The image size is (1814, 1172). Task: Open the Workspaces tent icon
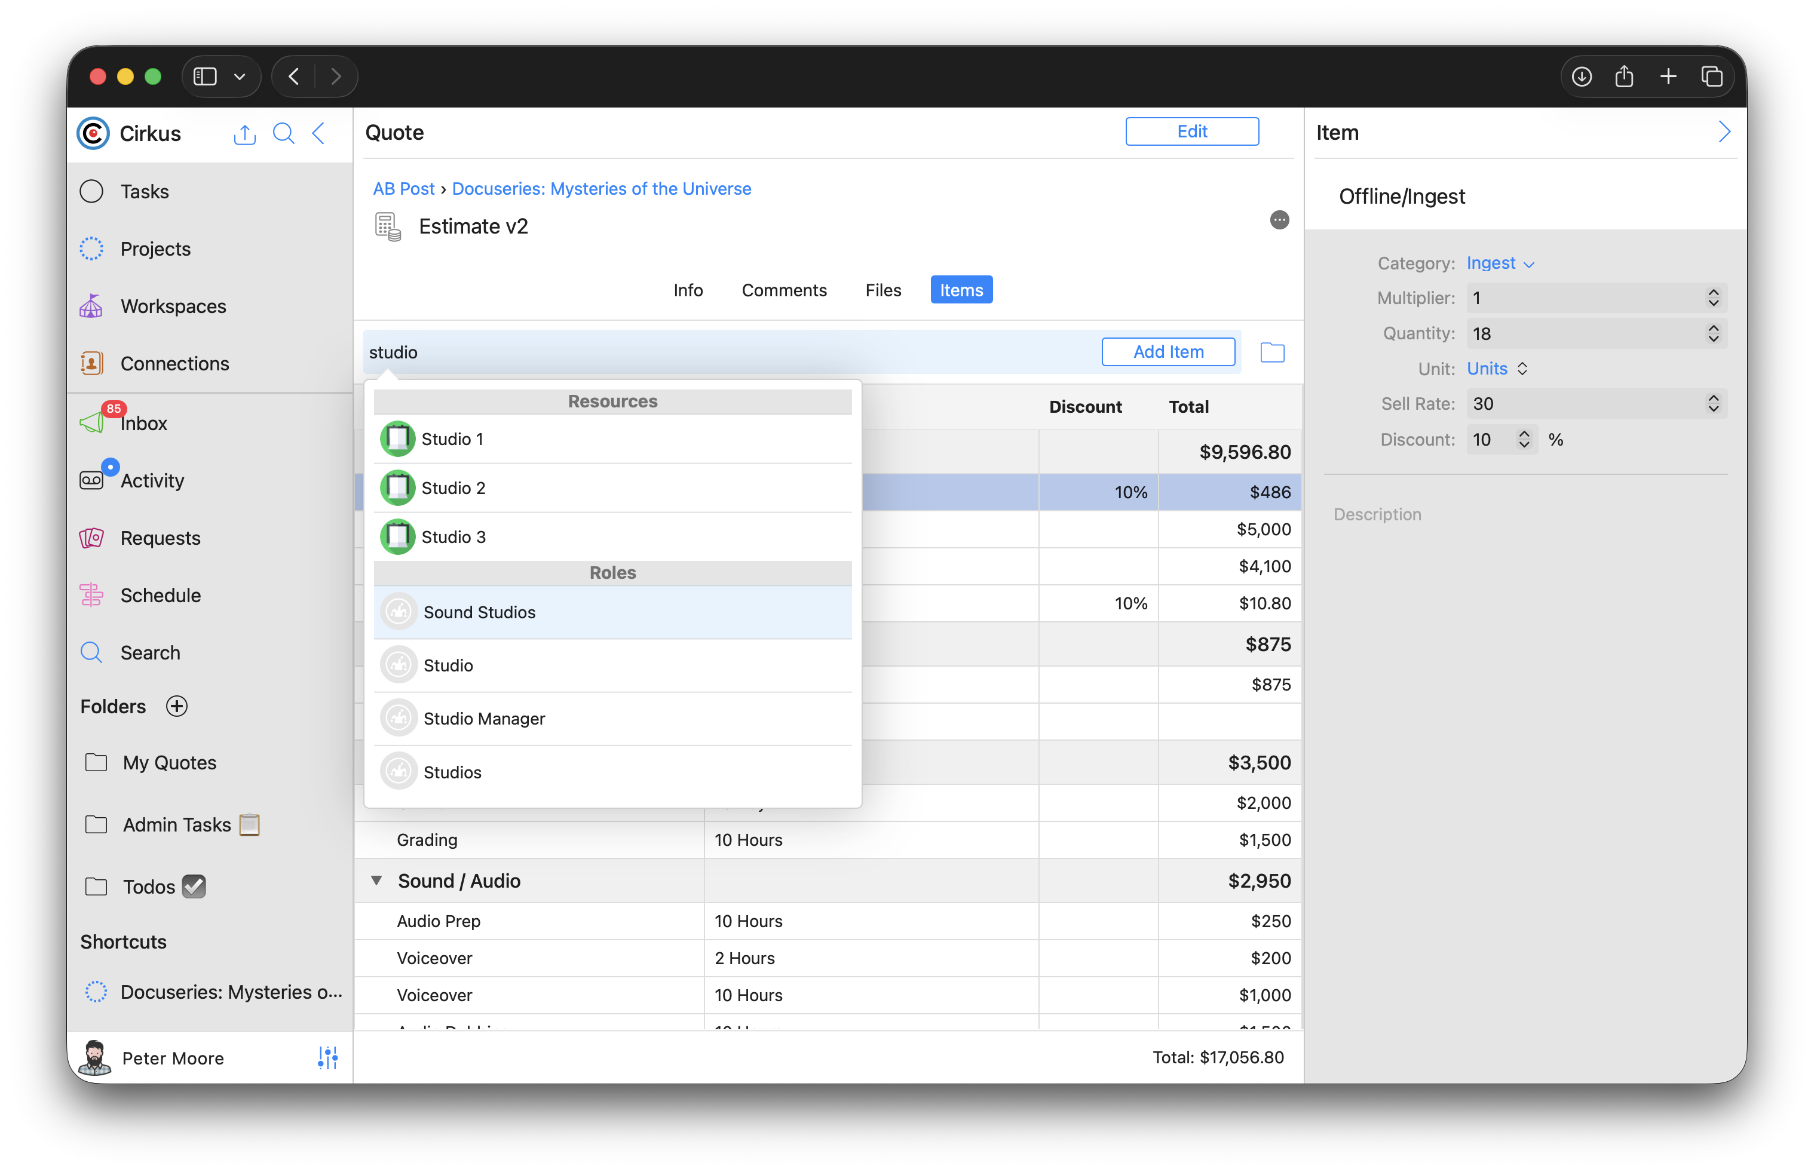point(91,306)
